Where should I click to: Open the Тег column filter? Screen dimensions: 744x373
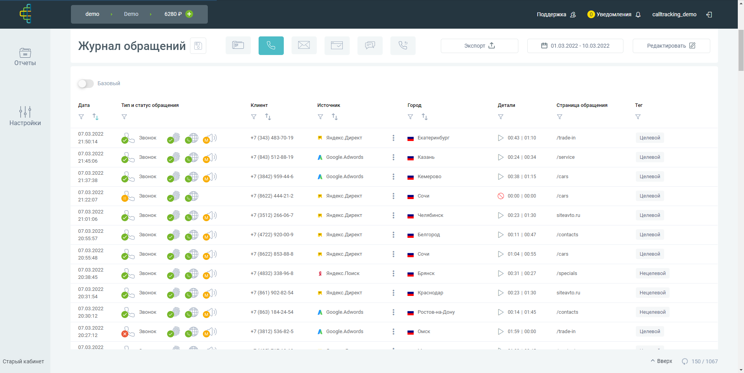tap(638, 117)
